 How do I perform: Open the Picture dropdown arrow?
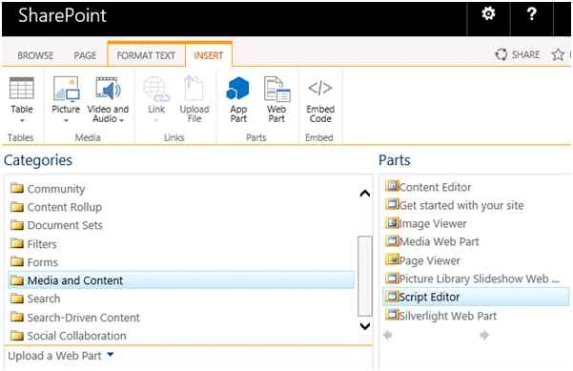[66, 120]
